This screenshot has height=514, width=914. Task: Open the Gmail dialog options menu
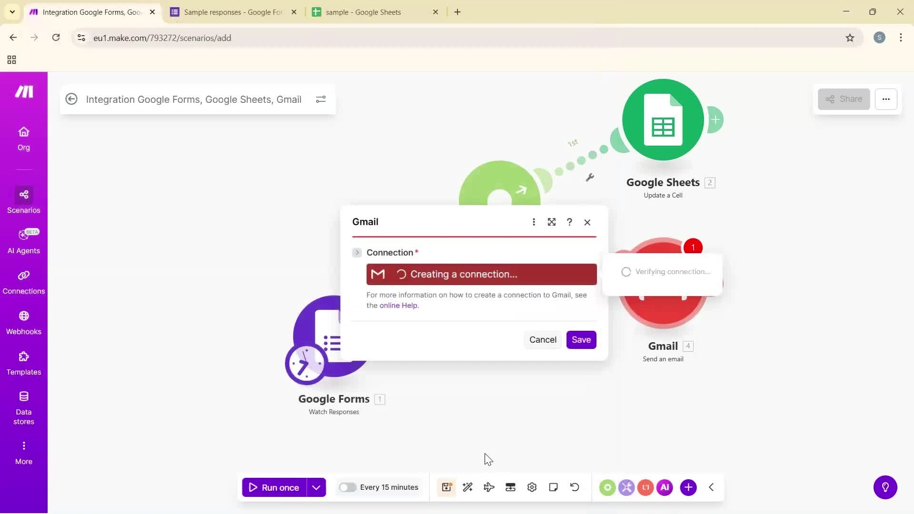click(x=534, y=222)
